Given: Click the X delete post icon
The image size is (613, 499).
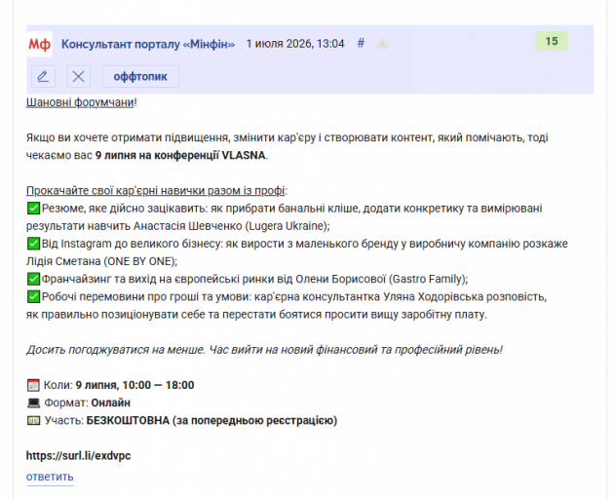Looking at the screenshot, I should click(78, 76).
